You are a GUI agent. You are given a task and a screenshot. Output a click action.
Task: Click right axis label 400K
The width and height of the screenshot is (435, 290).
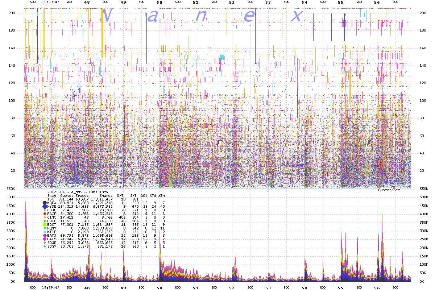coord(424,214)
